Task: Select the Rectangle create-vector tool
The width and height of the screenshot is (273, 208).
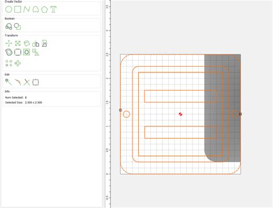Action: pyautogui.click(x=18, y=9)
